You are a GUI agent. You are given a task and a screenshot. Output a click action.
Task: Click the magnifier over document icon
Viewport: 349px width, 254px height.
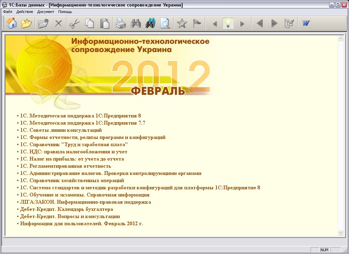click(x=165, y=23)
